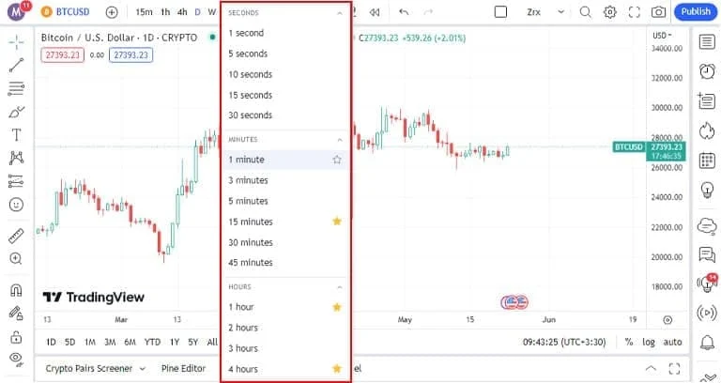The height and width of the screenshot is (383, 721).
Task: Open the calendar panel icon
Action: (707, 161)
